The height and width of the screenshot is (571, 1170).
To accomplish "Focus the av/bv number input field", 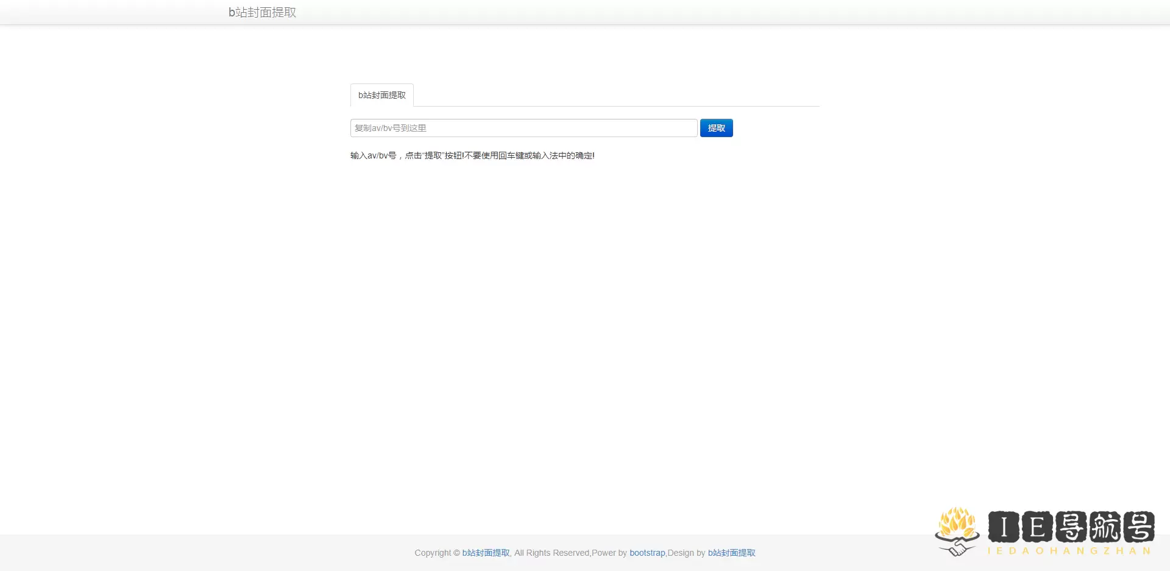I will pyautogui.click(x=523, y=128).
